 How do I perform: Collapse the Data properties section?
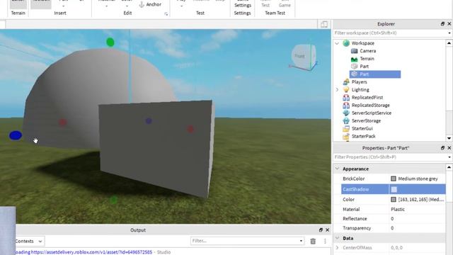click(x=337, y=238)
